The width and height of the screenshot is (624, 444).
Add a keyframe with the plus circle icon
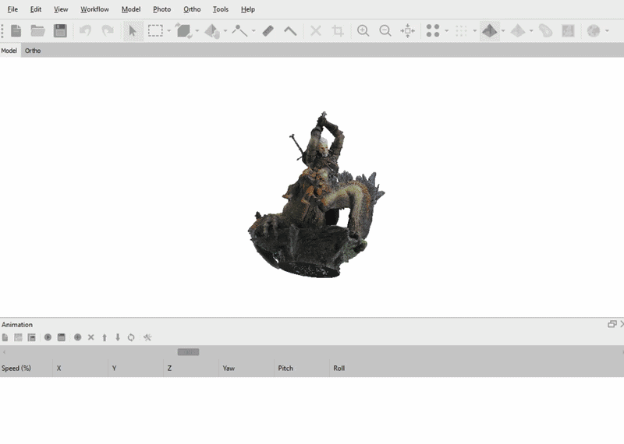[77, 337]
